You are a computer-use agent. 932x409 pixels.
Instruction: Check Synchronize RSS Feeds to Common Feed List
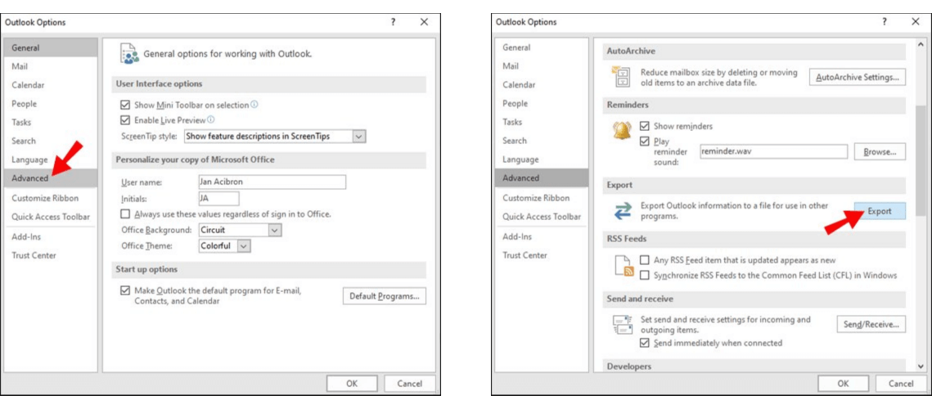(x=644, y=275)
